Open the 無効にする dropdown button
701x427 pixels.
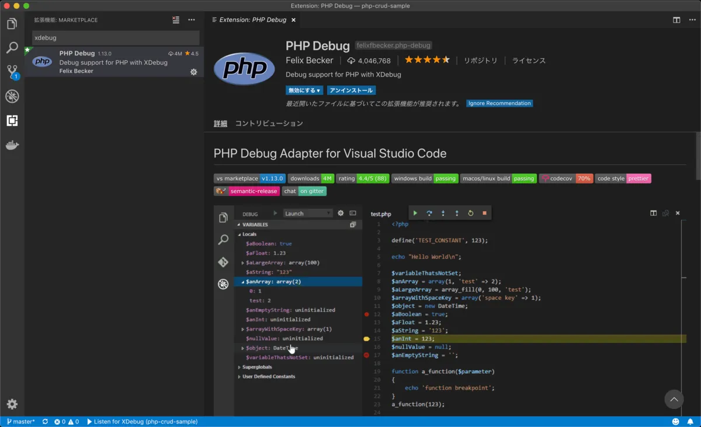(304, 90)
